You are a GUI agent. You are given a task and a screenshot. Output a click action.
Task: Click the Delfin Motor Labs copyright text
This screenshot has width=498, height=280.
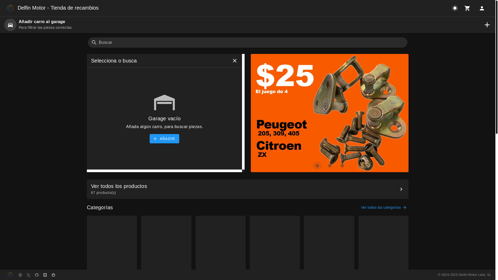click(x=465, y=275)
